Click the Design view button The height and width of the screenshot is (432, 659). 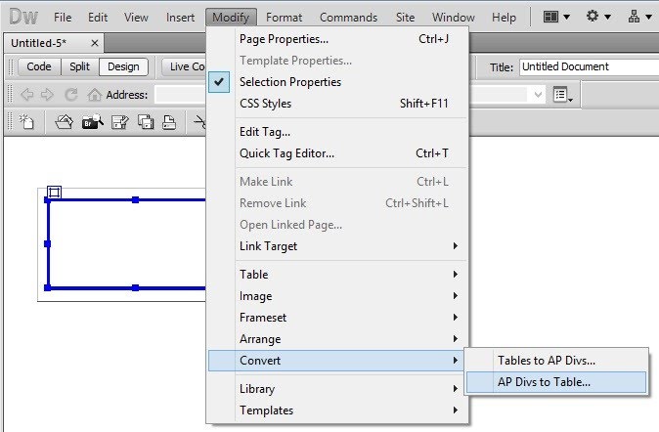pos(123,66)
